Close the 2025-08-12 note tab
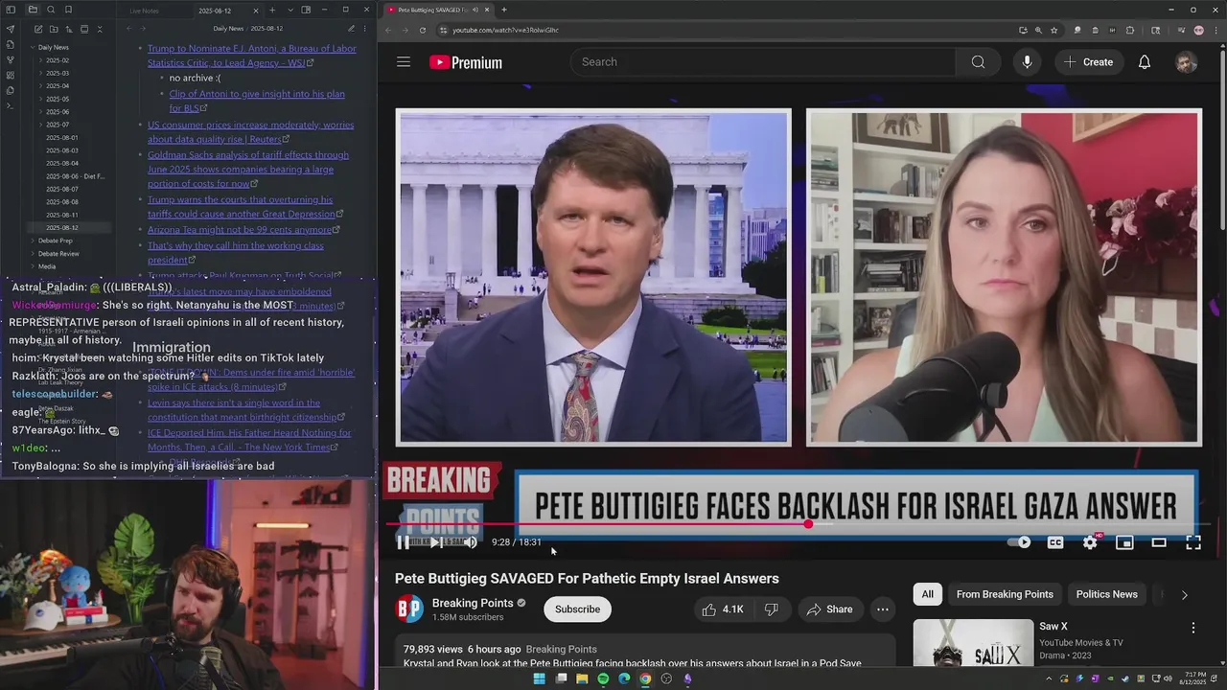 tap(254, 11)
